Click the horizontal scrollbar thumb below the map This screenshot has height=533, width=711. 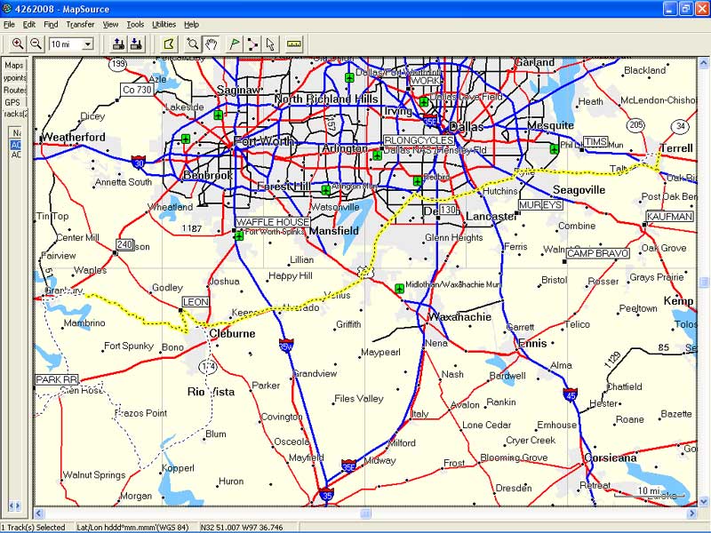coord(365,513)
